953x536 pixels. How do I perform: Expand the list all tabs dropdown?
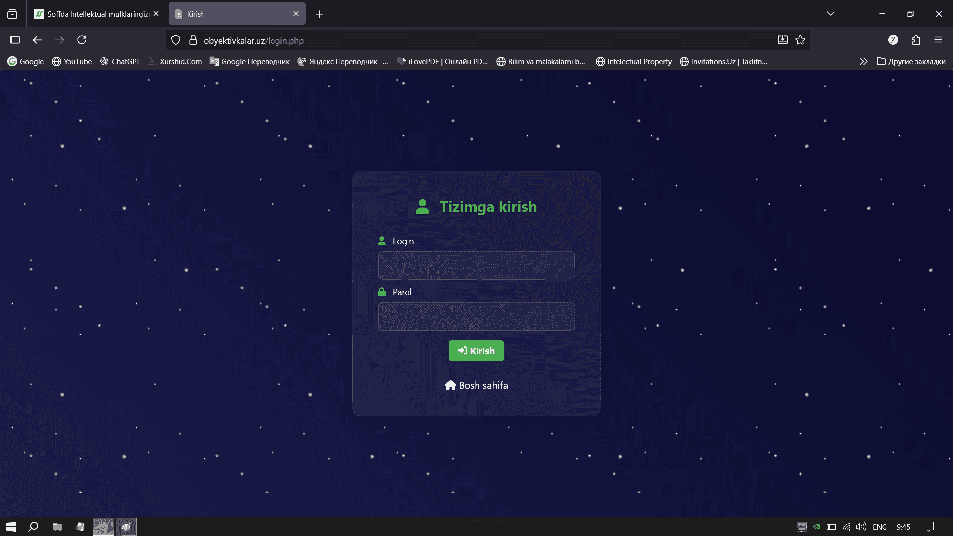[x=830, y=14]
